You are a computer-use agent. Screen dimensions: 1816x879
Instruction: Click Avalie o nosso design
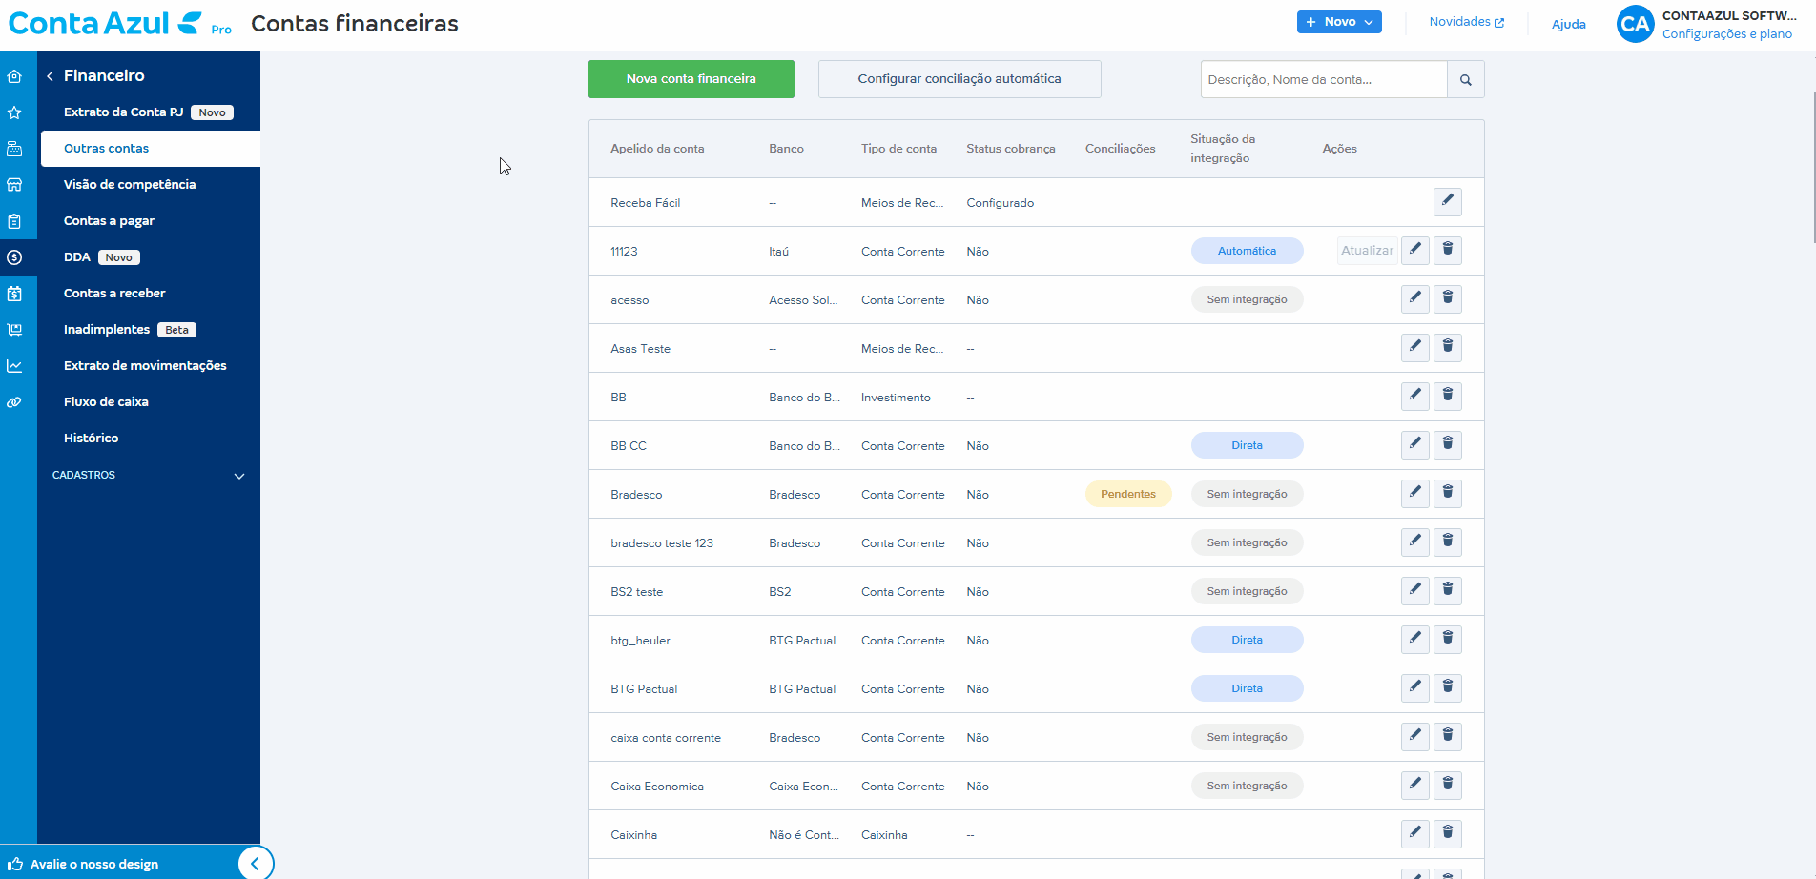pyautogui.click(x=94, y=865)
